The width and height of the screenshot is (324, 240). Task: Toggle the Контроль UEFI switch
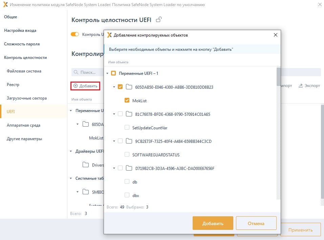[x=75, y=34]
